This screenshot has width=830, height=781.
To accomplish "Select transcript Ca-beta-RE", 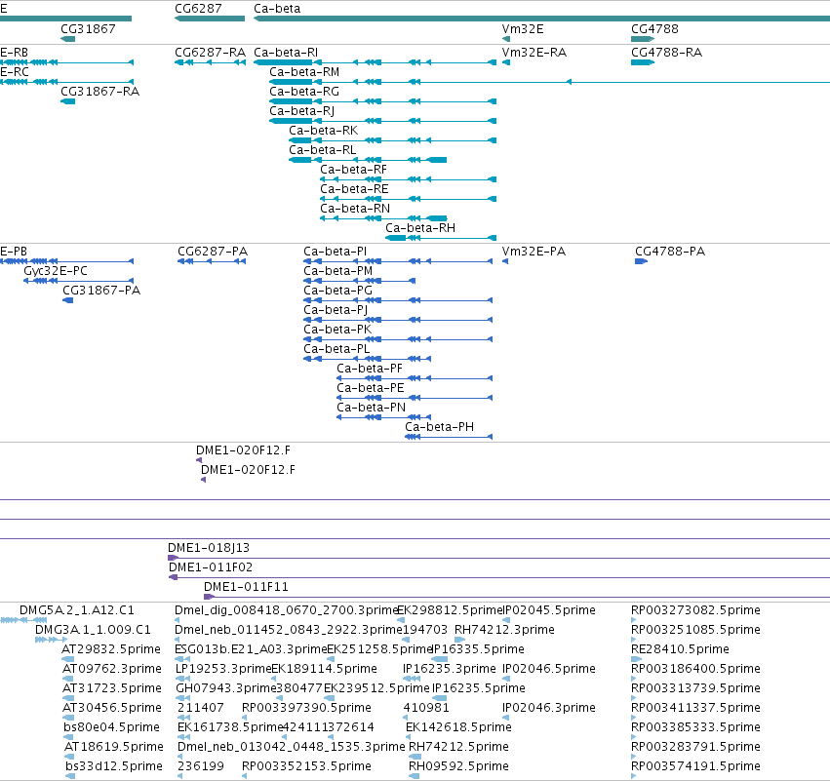I will 354,189.
